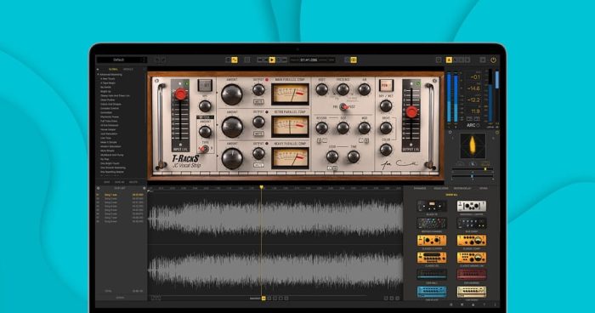Click the yellow playhead marker on timeline
This screenshot has width=595, height=313.
point(262,187)
